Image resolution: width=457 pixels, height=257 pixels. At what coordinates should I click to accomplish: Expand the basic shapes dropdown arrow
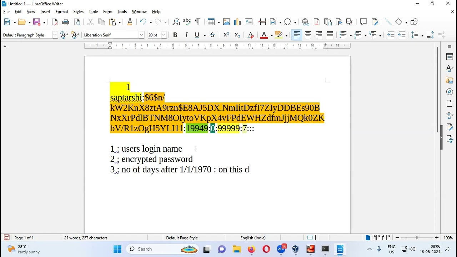406,22
